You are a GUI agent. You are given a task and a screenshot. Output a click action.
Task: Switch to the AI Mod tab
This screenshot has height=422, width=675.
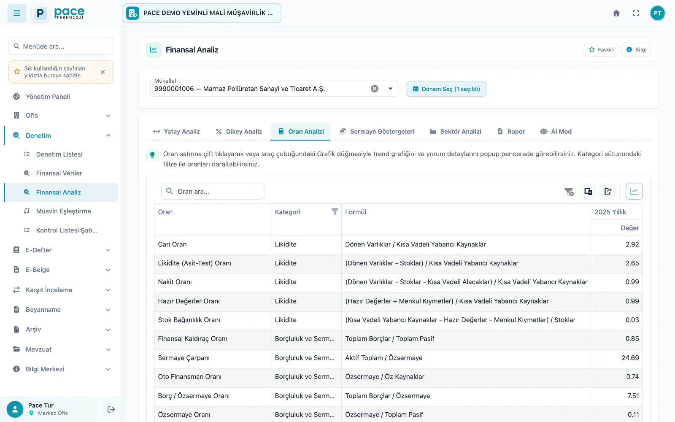(x=556, y=132)
